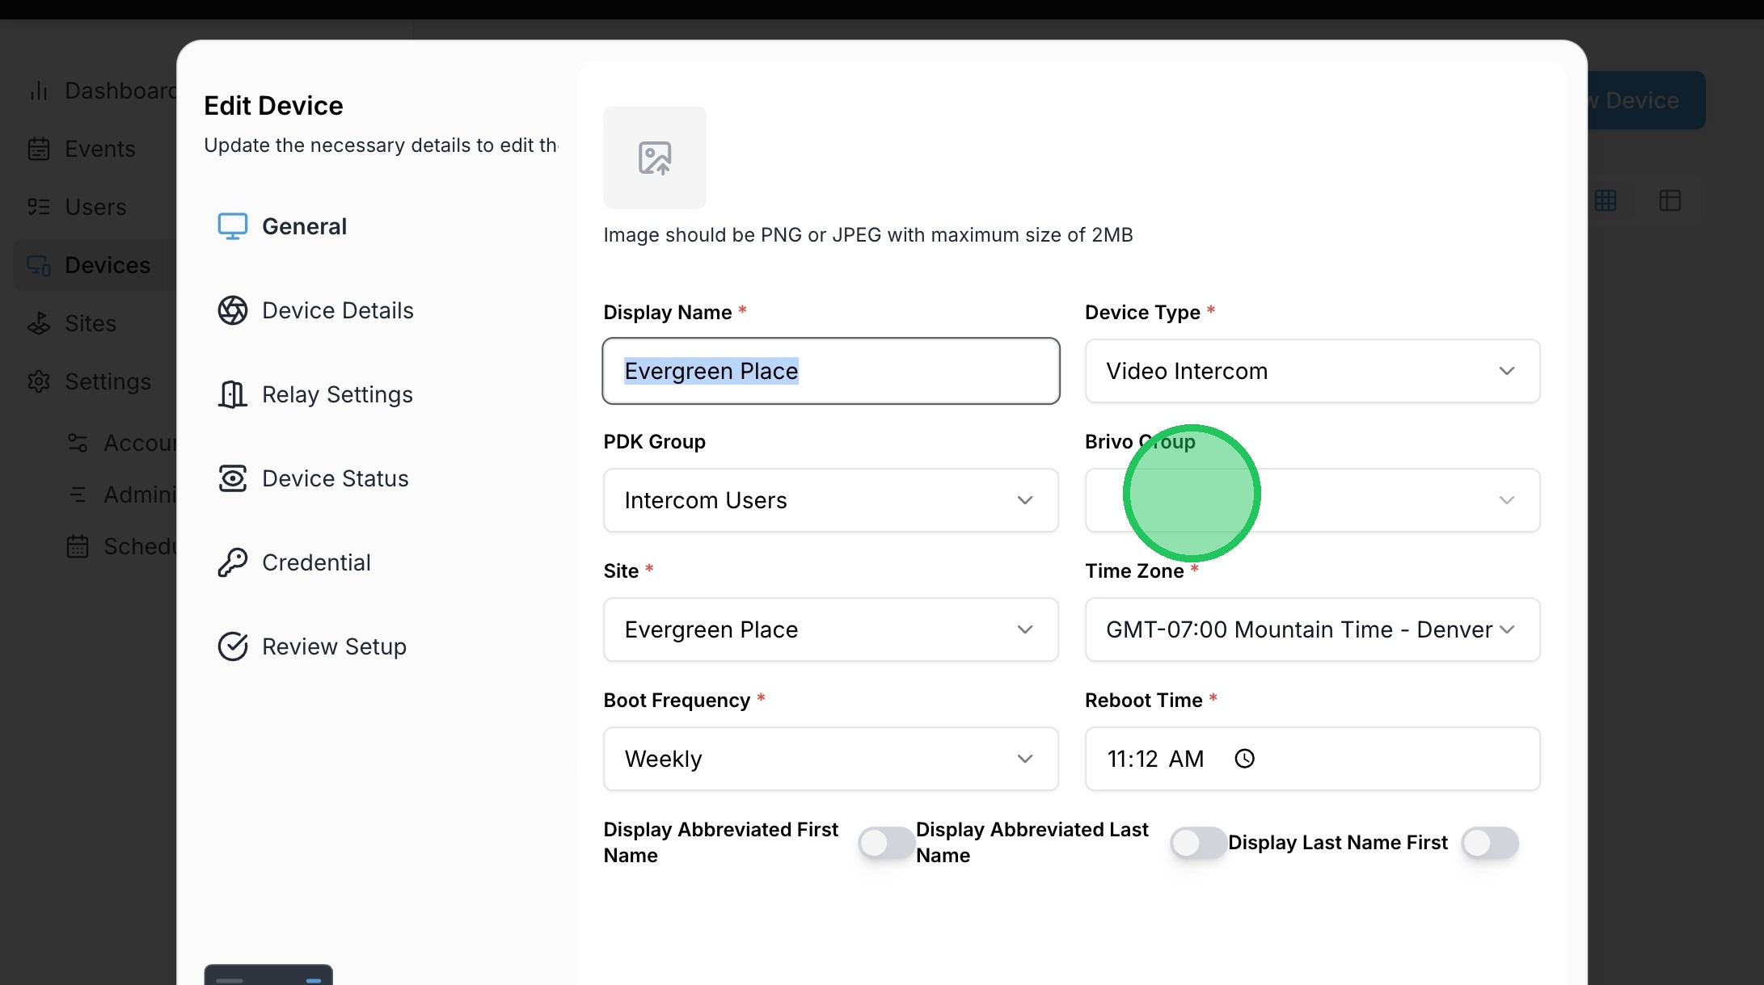The height and width of the screenshot is (985, 1764).
Task: Click the Device Details aperture icon
Action: tap(232, 310)
